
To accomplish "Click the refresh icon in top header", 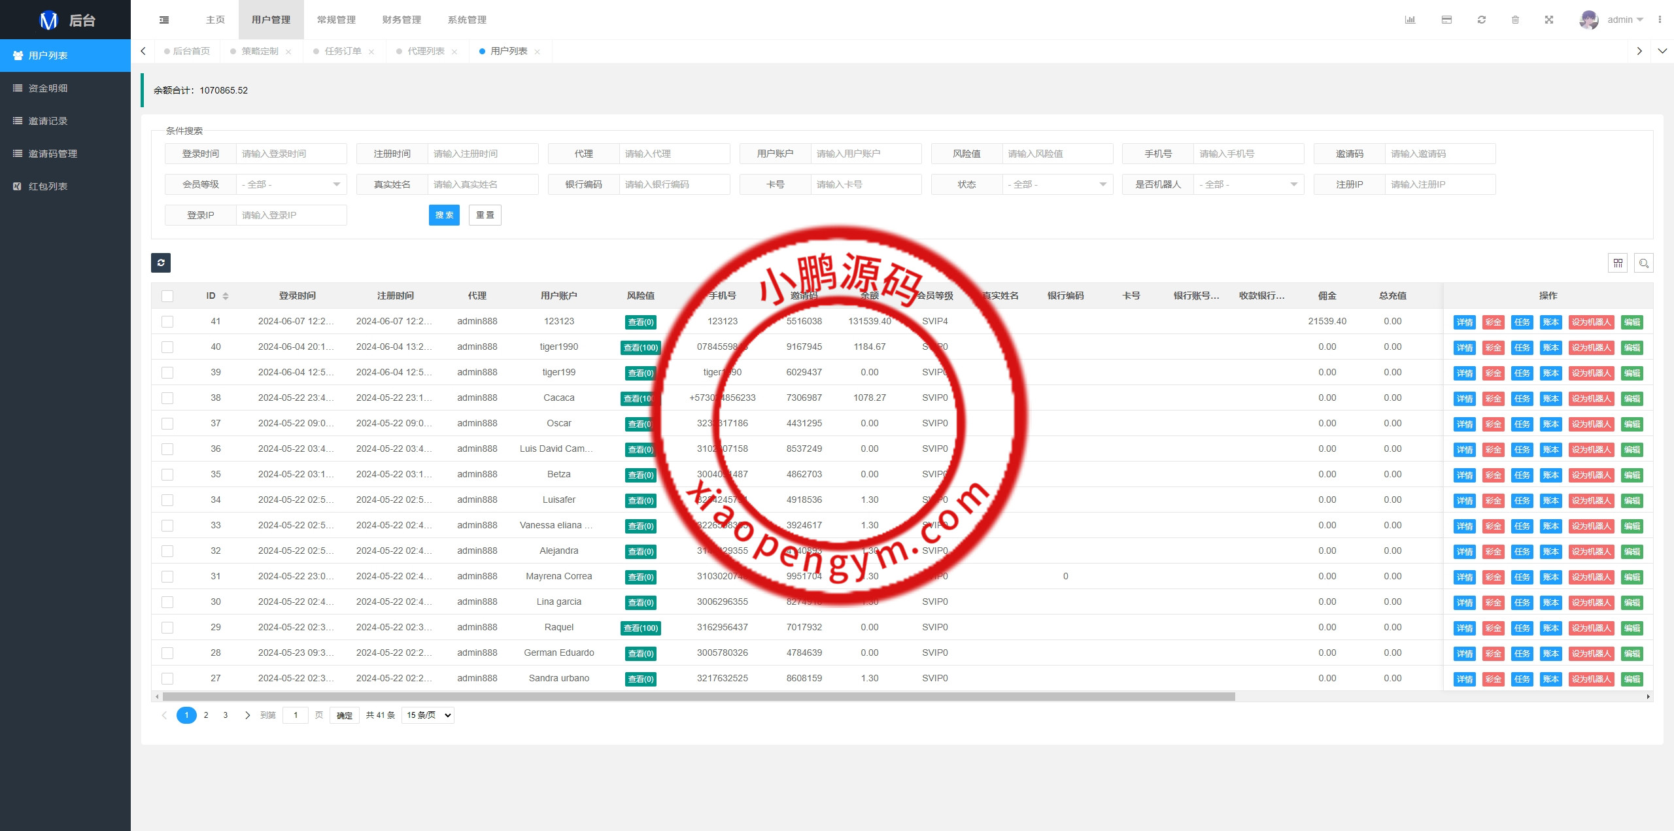I will click(1482, 20).
